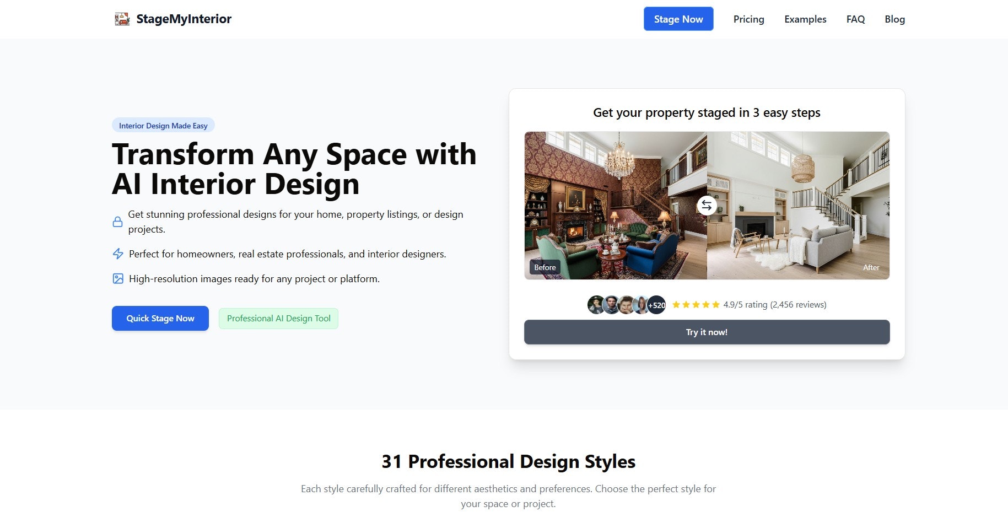Click the +520 avatar count badge
This screenshot has height=517, width=1008.
pos(656,304)
